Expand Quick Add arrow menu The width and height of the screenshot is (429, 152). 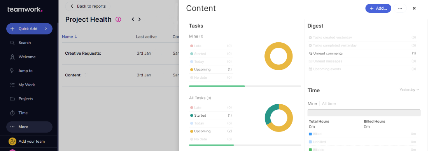pyautogui.click(x=46, y=29)
